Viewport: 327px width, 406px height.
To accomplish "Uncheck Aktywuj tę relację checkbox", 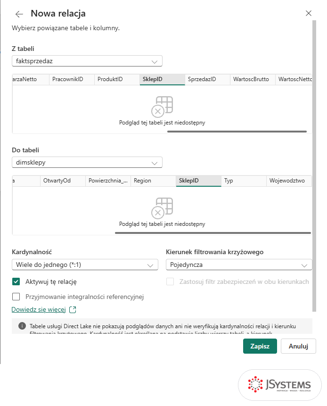I will coord(16,282).
